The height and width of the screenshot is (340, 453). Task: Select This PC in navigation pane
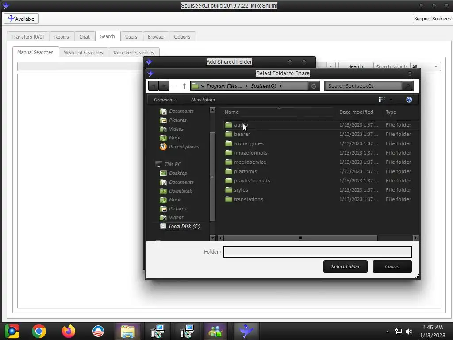pyautogui.click(x=168, y=164)
